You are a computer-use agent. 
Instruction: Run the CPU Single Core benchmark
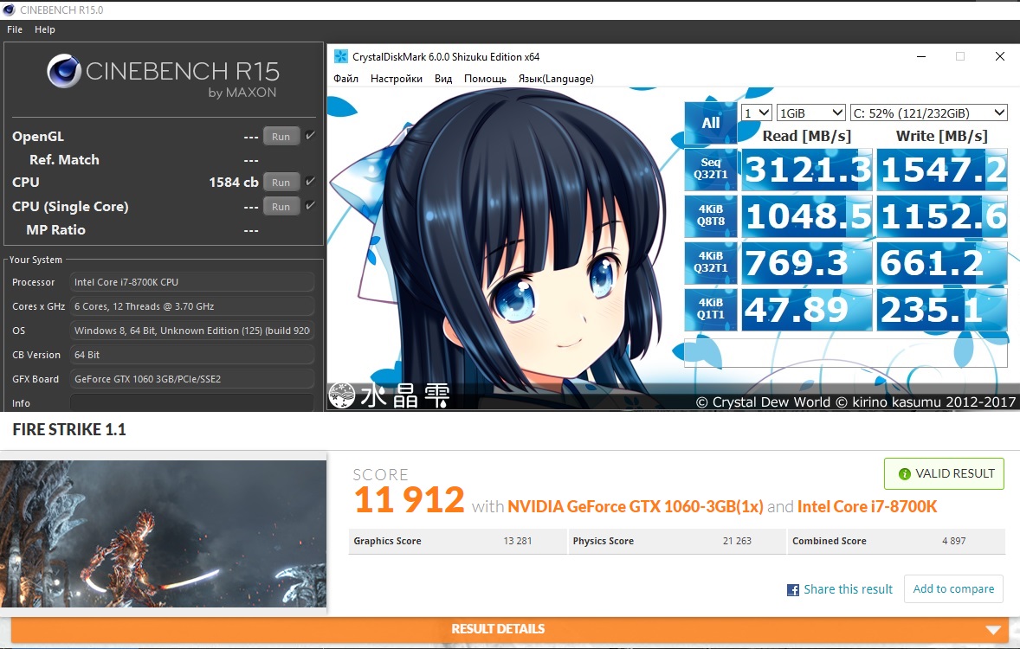coord(281,206)
